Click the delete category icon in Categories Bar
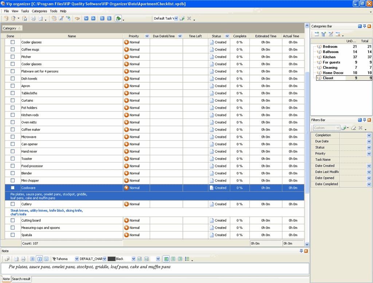This screenshot has height=283, width=373. (x=338, y=34)
